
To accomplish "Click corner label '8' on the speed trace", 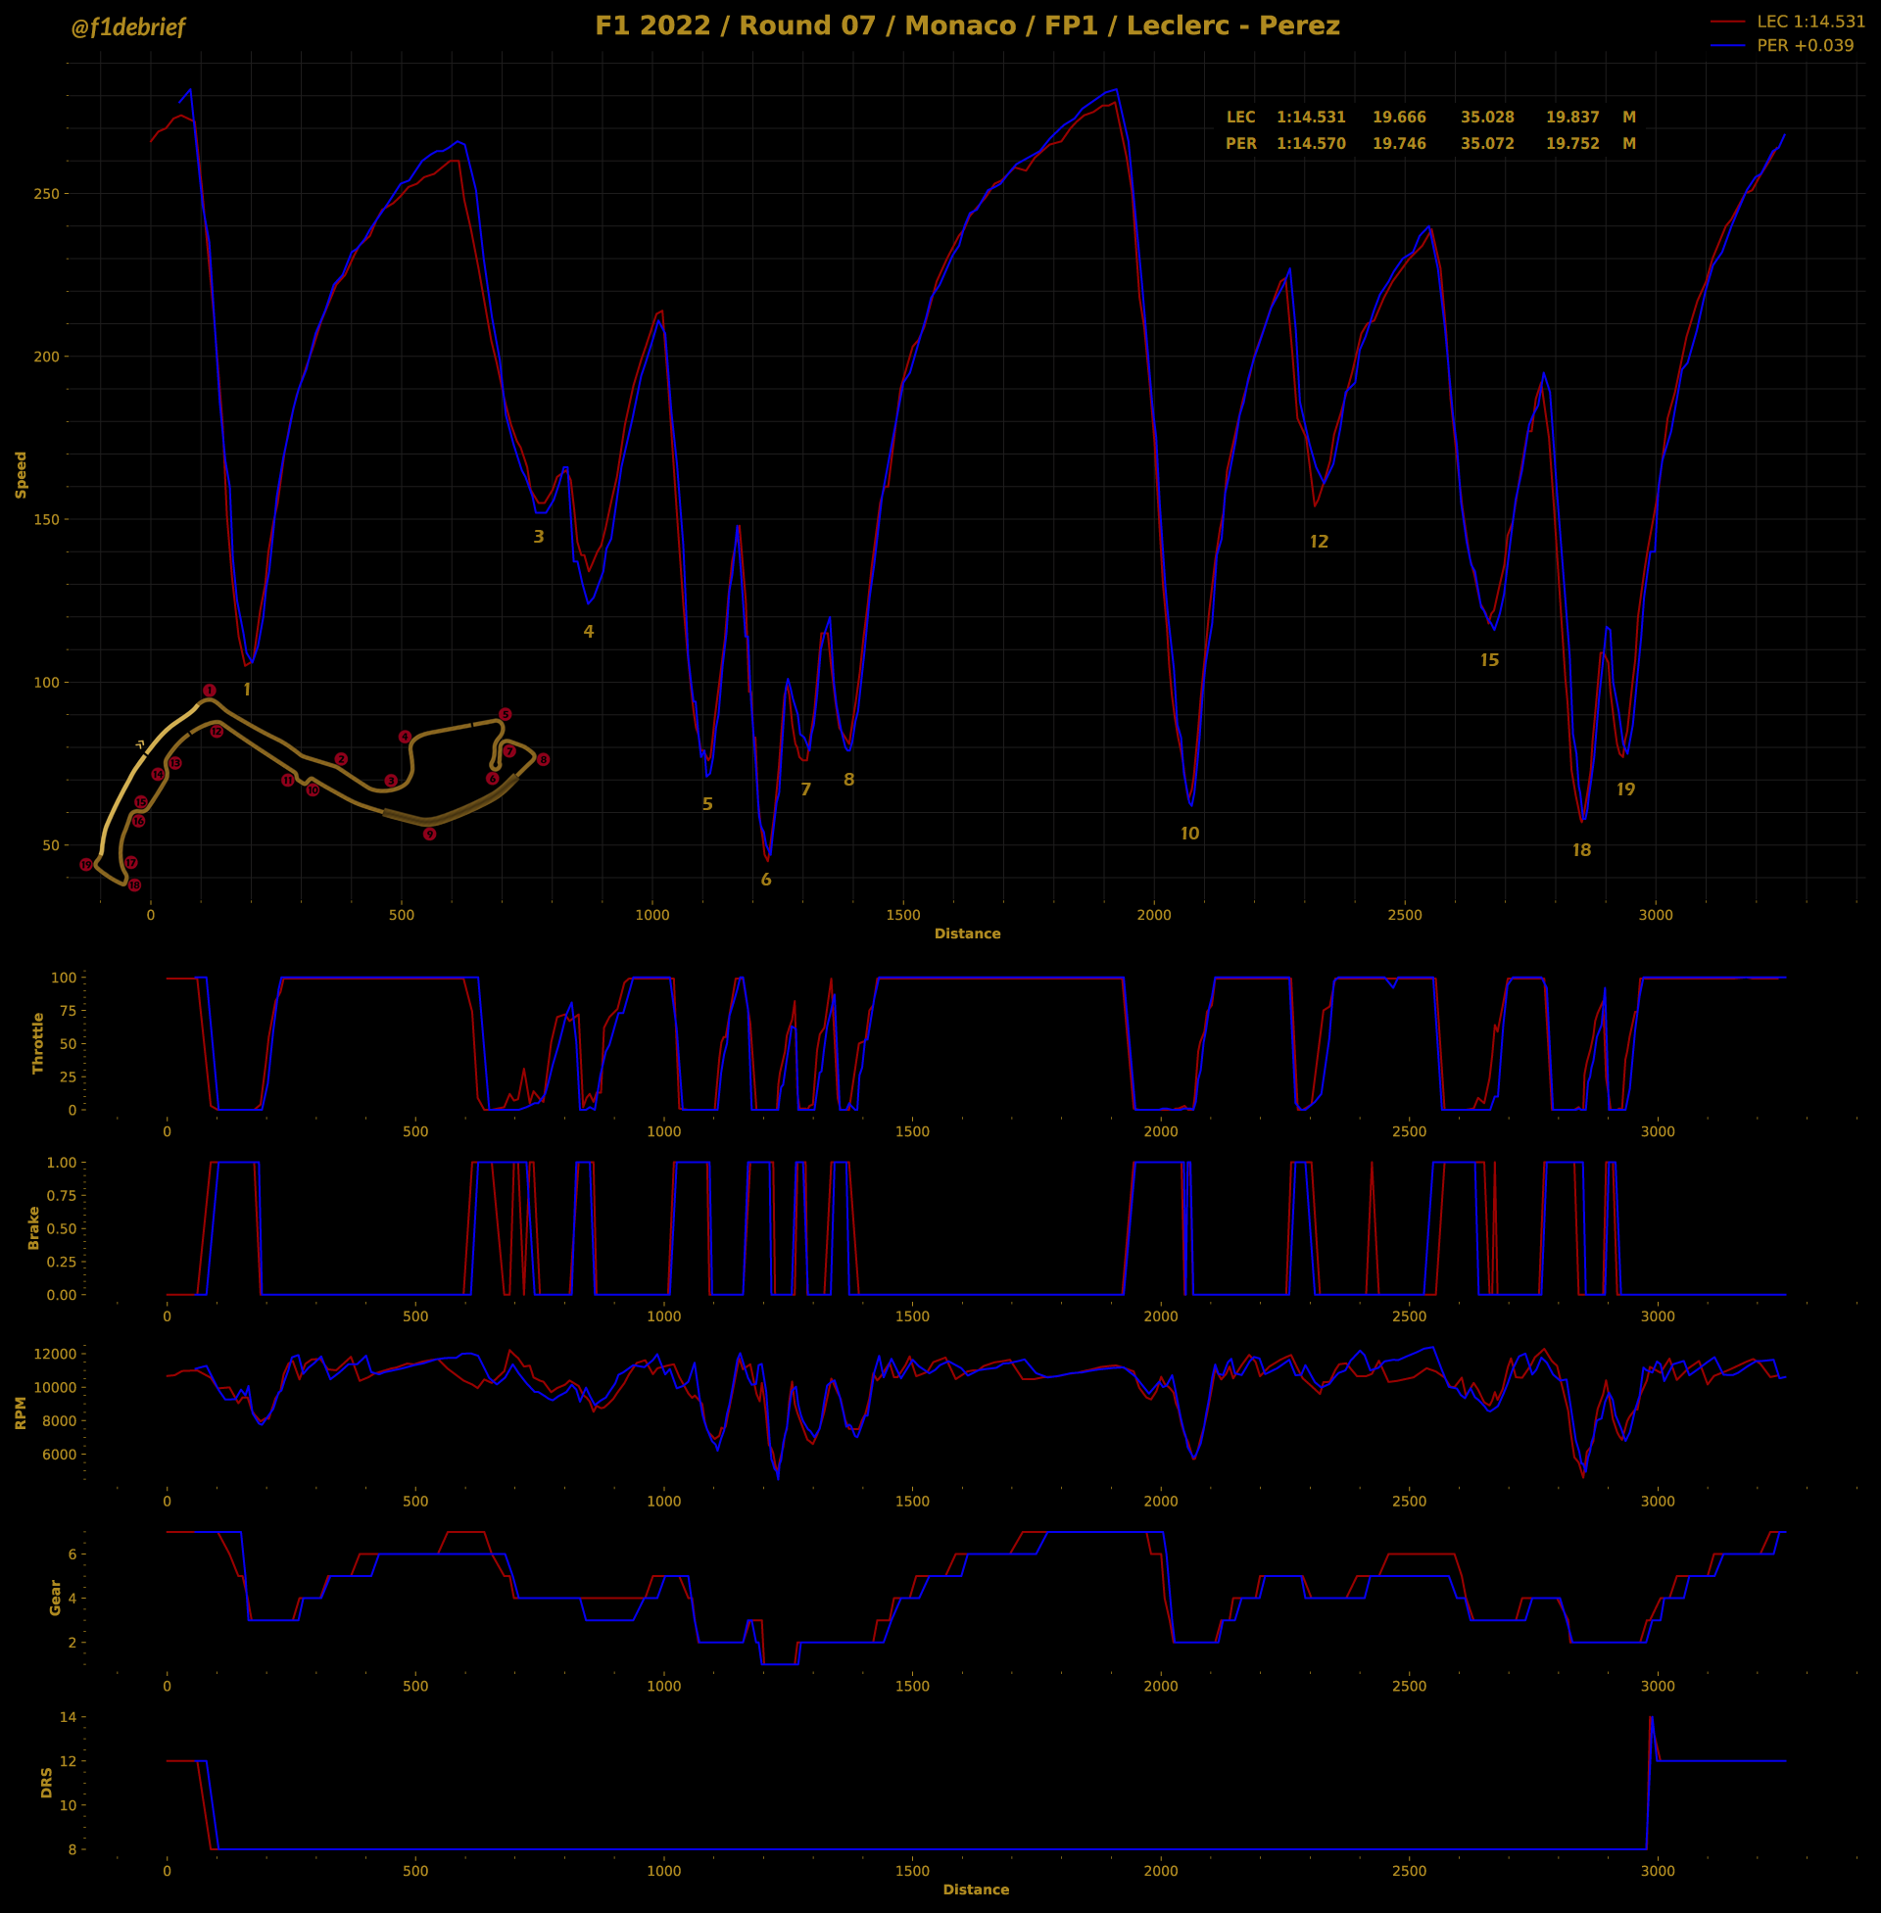I will pyautogui.click(x=848, y=781).
